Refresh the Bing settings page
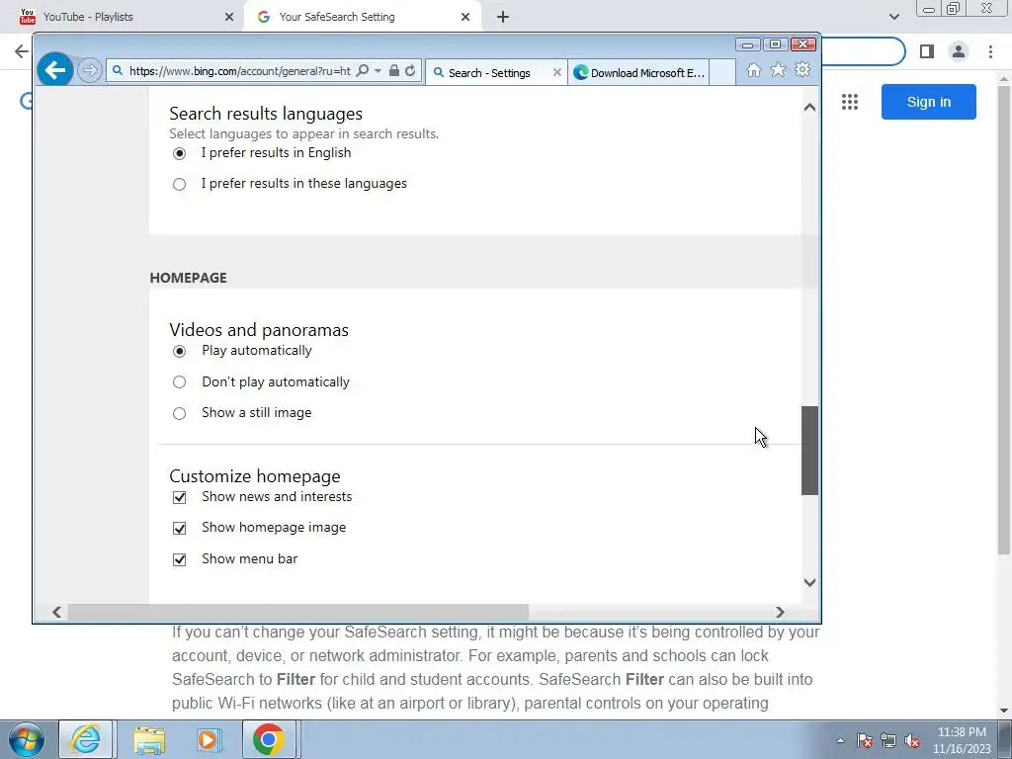This screenshot has height=759, width=1012. [410, 70]
